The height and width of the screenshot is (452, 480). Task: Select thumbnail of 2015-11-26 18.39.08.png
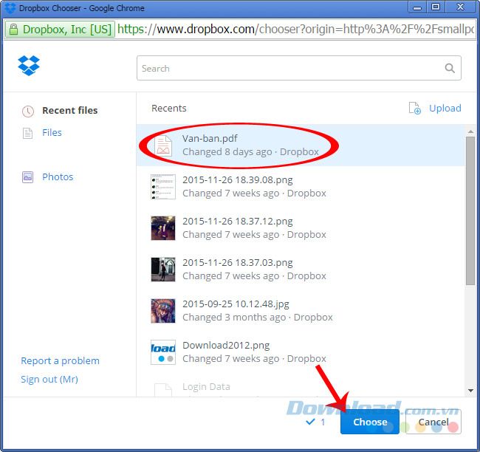[163, 187]
